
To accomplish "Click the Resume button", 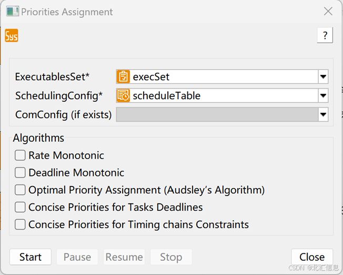I will coord(124,257).
